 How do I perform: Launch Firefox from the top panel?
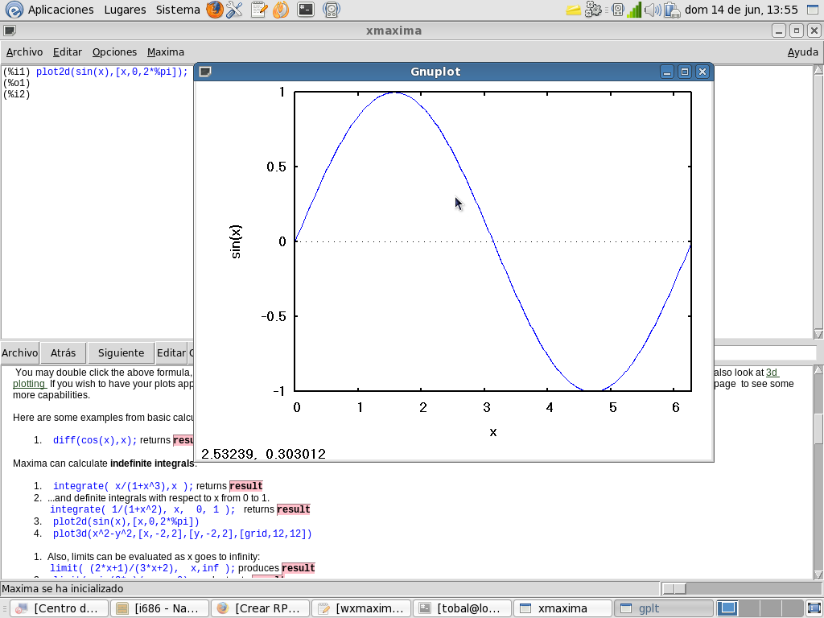tap(216, 10)
